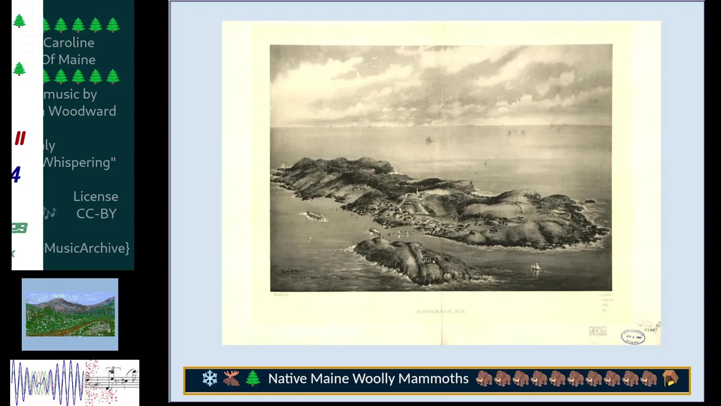
Task: Click the music notes icon near License
Action: point(50,213)
